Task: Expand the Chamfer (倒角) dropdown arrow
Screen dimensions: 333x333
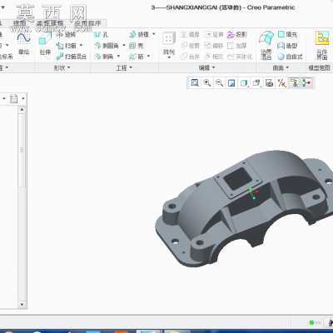Action: point(118,57)
